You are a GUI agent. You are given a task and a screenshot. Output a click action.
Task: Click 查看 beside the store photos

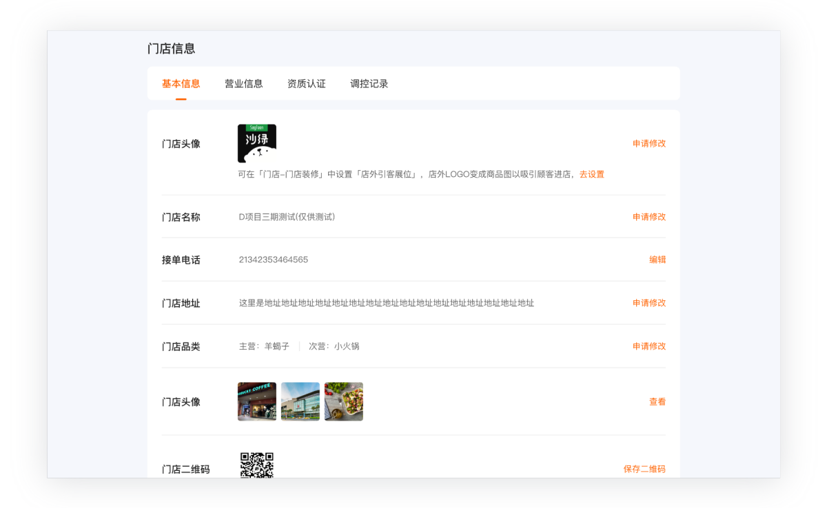(657, 402)
